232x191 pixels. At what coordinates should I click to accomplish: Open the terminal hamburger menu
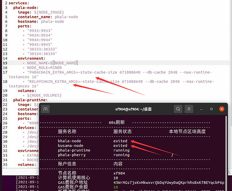(189, 109)
